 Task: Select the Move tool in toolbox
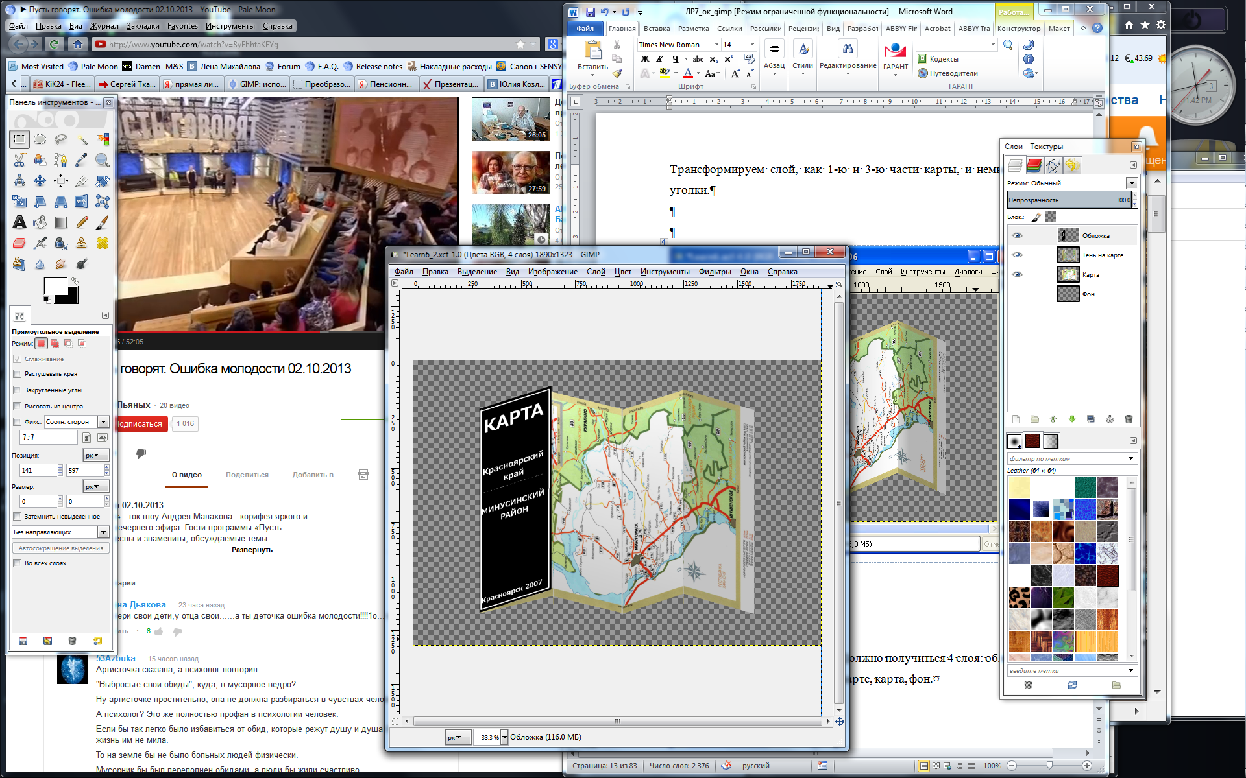pos(40,180)
